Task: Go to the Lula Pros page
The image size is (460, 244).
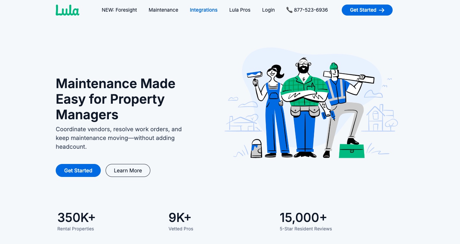Action: [240, 10]
